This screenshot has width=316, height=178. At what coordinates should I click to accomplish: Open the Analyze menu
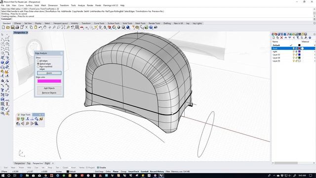(x=81, y=5)
